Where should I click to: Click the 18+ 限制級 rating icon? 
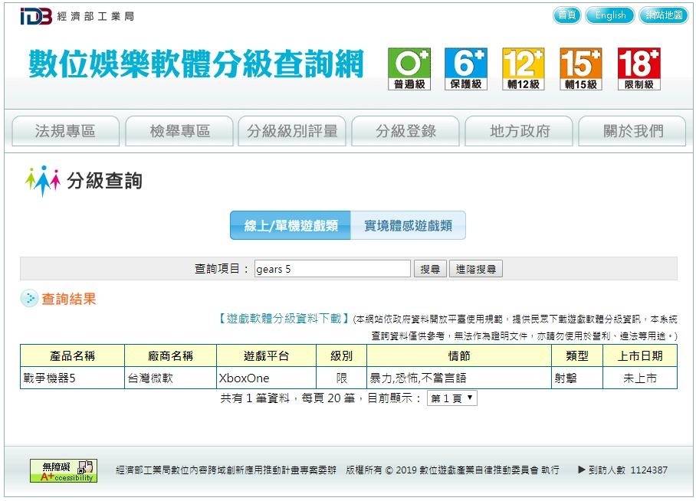(x=639, y=69)
